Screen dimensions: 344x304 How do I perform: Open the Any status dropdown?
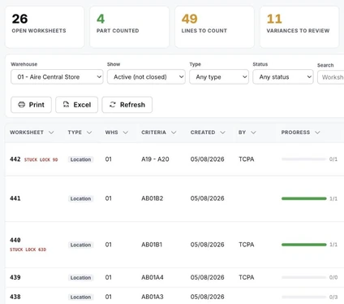(x=283, y=77)
